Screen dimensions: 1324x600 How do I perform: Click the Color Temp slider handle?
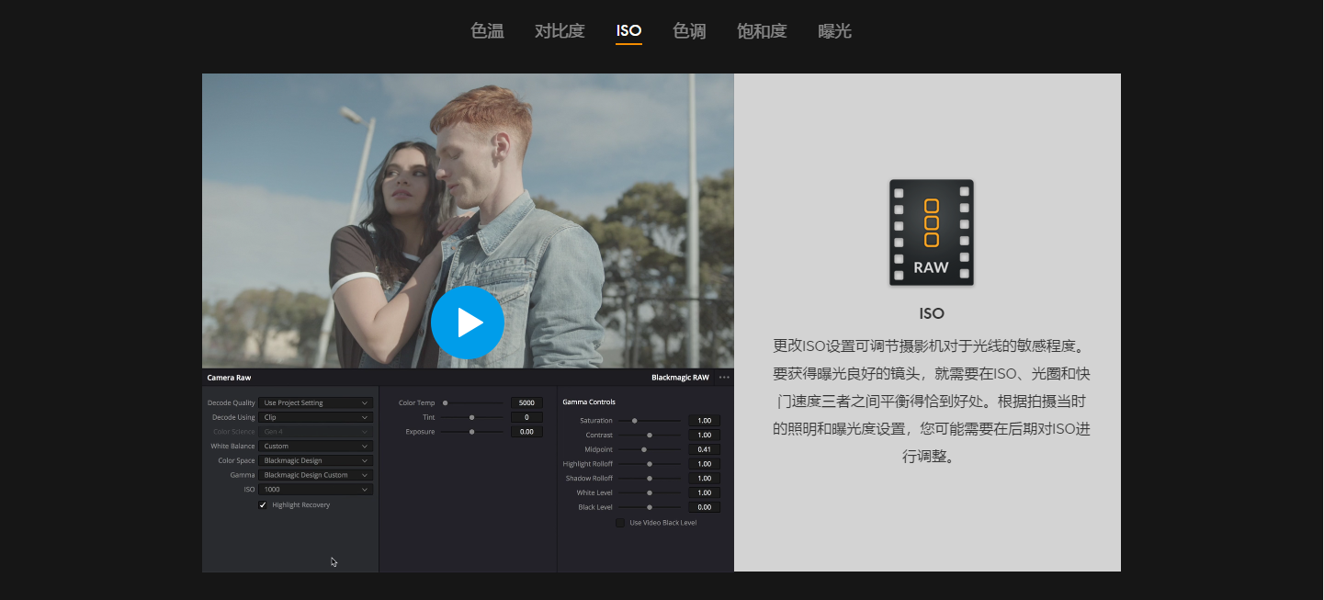click(x=446, y=403)
